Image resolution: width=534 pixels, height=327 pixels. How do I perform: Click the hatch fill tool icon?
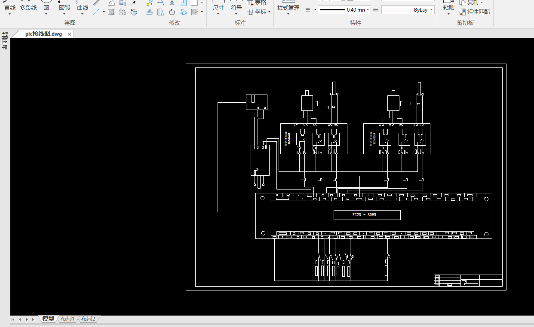click(x=111, y=12)
